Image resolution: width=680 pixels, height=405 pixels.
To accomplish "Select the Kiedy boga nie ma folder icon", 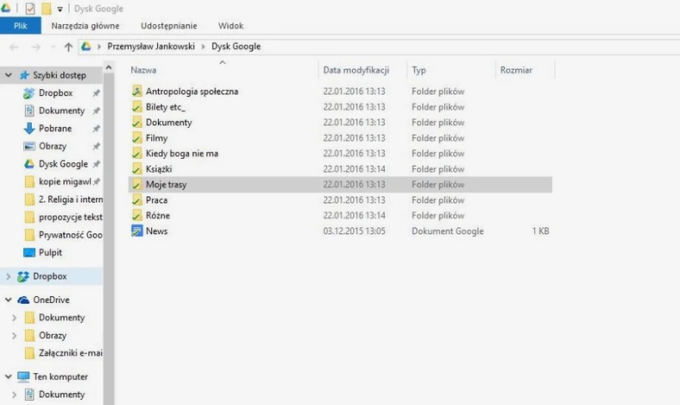I will coord(136,153).
